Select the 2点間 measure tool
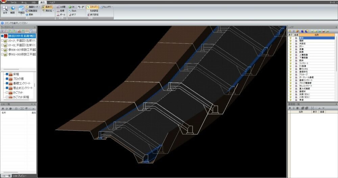Viewport: 338px width, 178px height. click(x=61, y=7)
